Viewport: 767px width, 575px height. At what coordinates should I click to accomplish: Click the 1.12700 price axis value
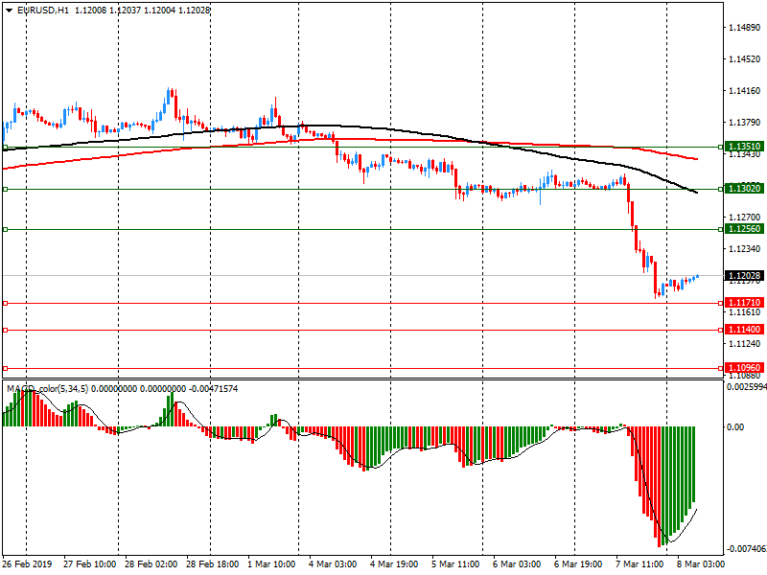745,218
